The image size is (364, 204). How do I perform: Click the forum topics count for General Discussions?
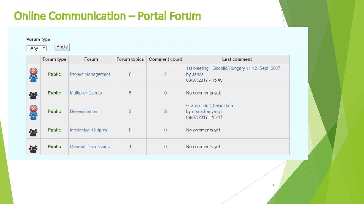pyautogui.click(x=130, y=147)
